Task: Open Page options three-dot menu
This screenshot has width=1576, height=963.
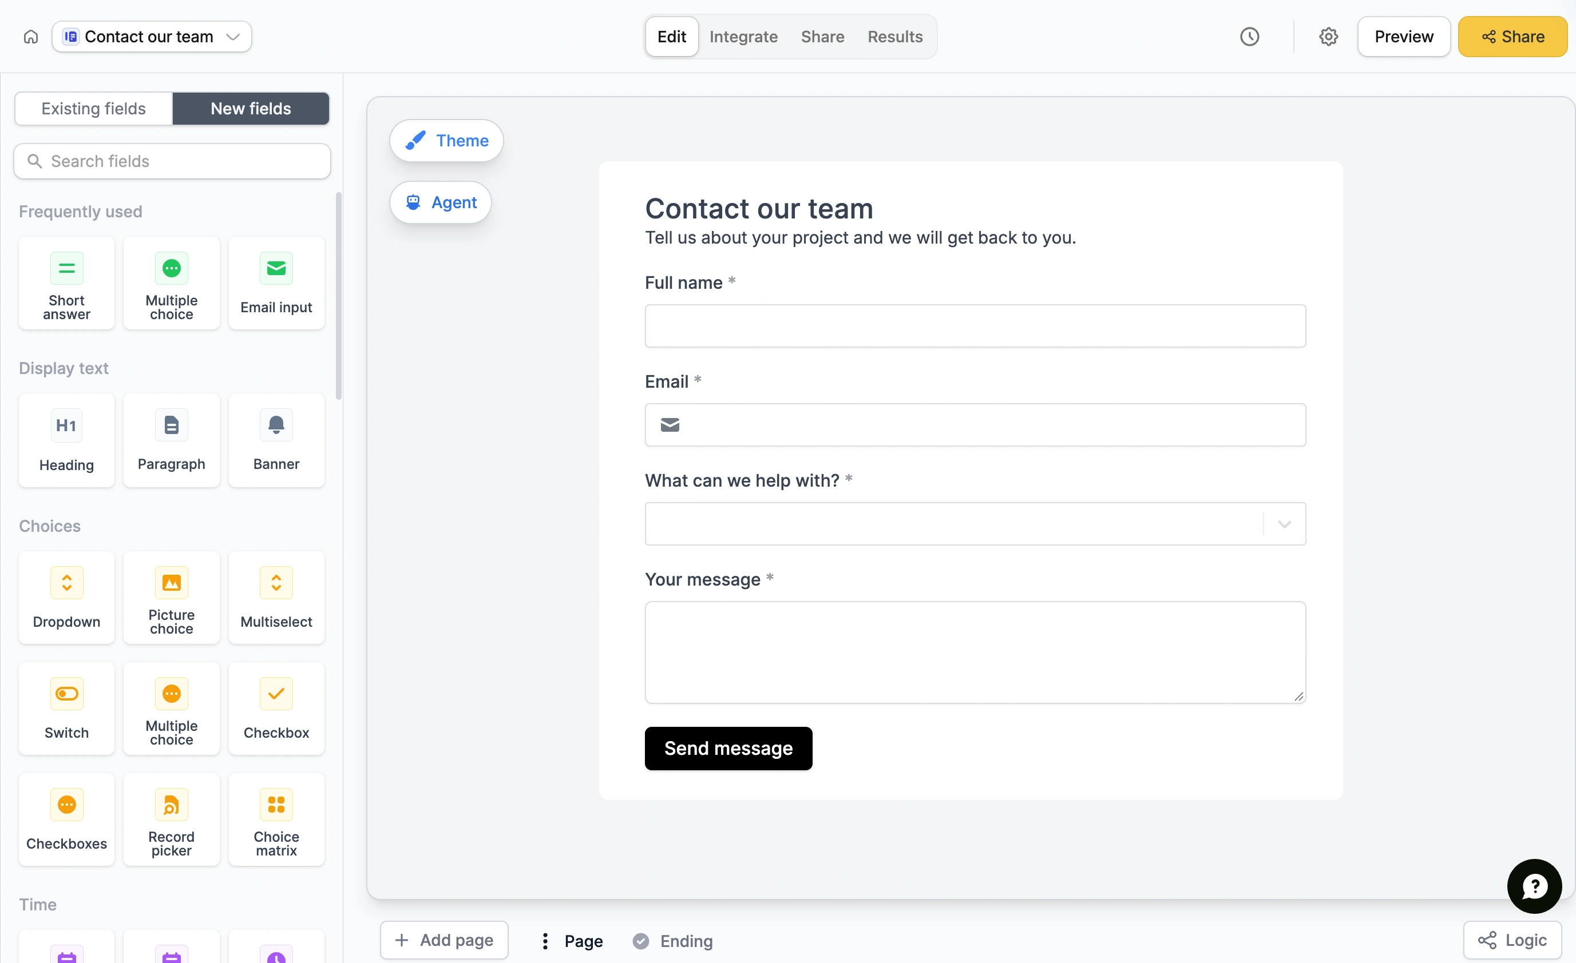Action: pyautogui.click(x=545, y=941)
